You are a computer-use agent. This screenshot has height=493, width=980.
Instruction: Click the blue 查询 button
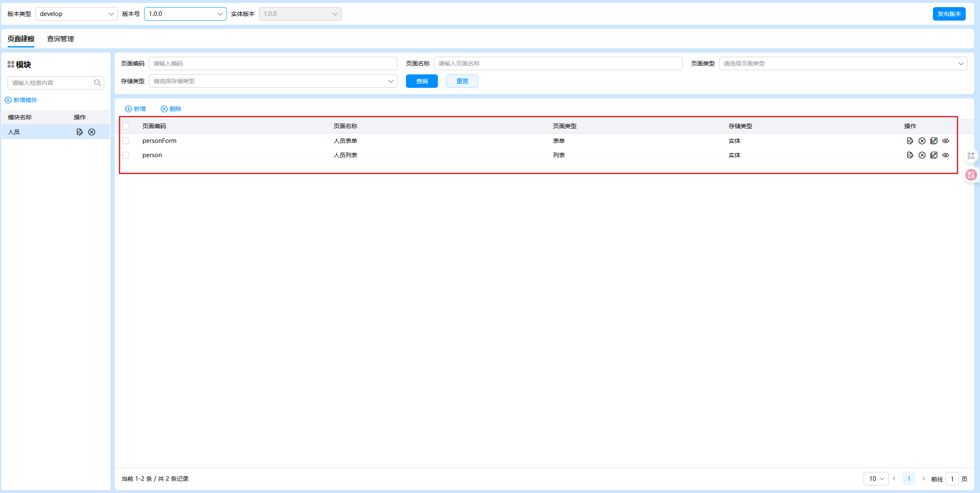tap(422, 81)
